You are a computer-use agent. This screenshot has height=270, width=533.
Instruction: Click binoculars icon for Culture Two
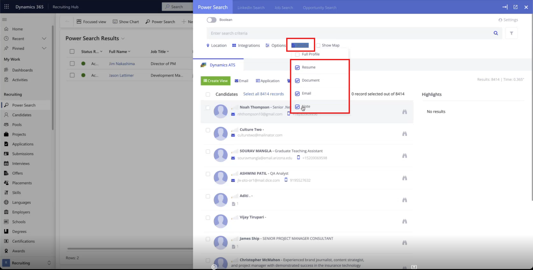pos(405,134)
